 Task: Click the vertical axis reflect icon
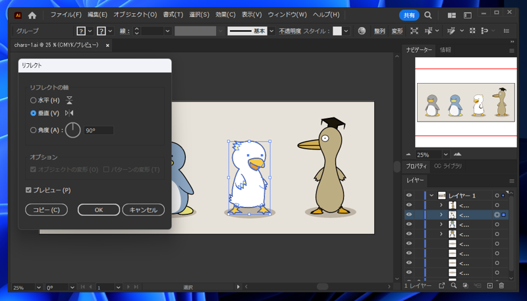pyautogui.click(x=69, y=113)
